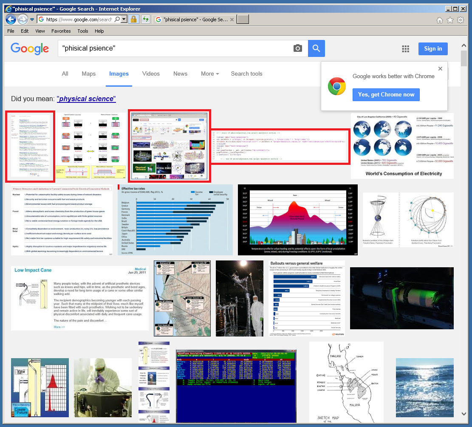Click the refresh page icon
Viewport: 472px width, 427px height.
click(x=146, y=20)
